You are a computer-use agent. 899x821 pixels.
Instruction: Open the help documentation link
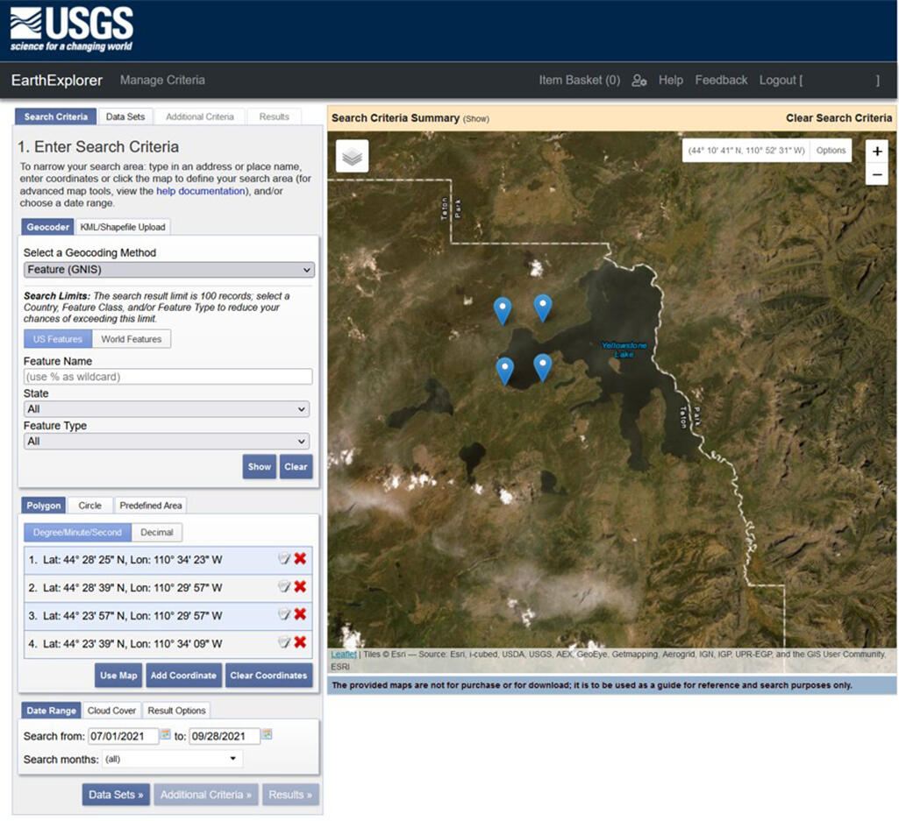tap(200, 191)
